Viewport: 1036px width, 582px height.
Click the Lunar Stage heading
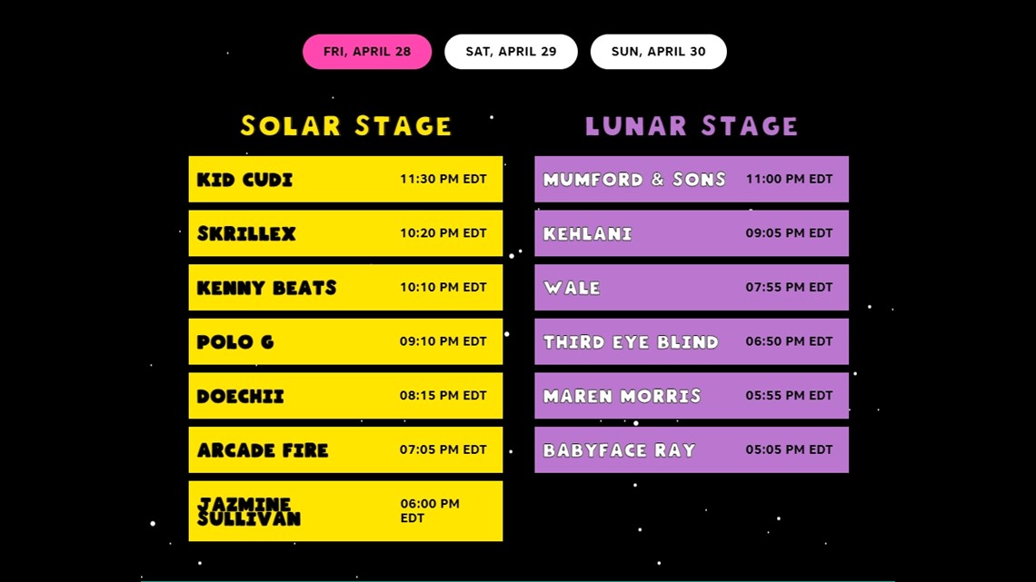point(692,125)
